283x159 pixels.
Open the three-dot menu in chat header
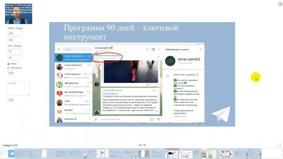pyautogui.click(x=159, y=49)
